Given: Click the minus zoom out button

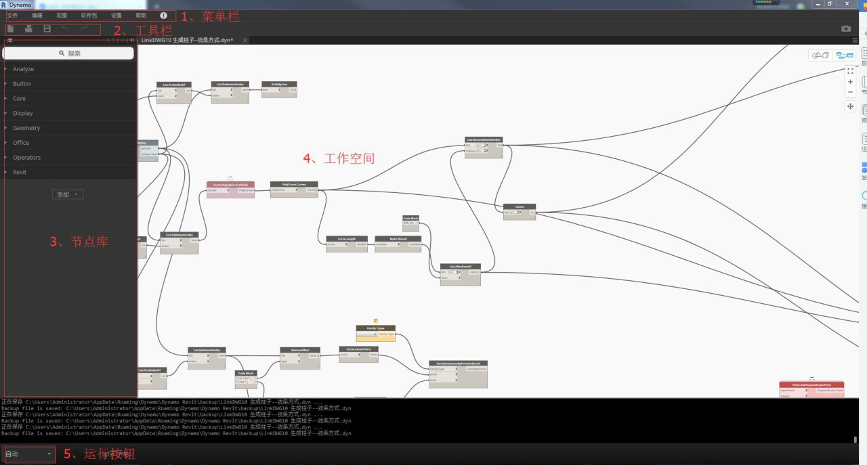Looking at the screenshot, I should pos(850,92).
